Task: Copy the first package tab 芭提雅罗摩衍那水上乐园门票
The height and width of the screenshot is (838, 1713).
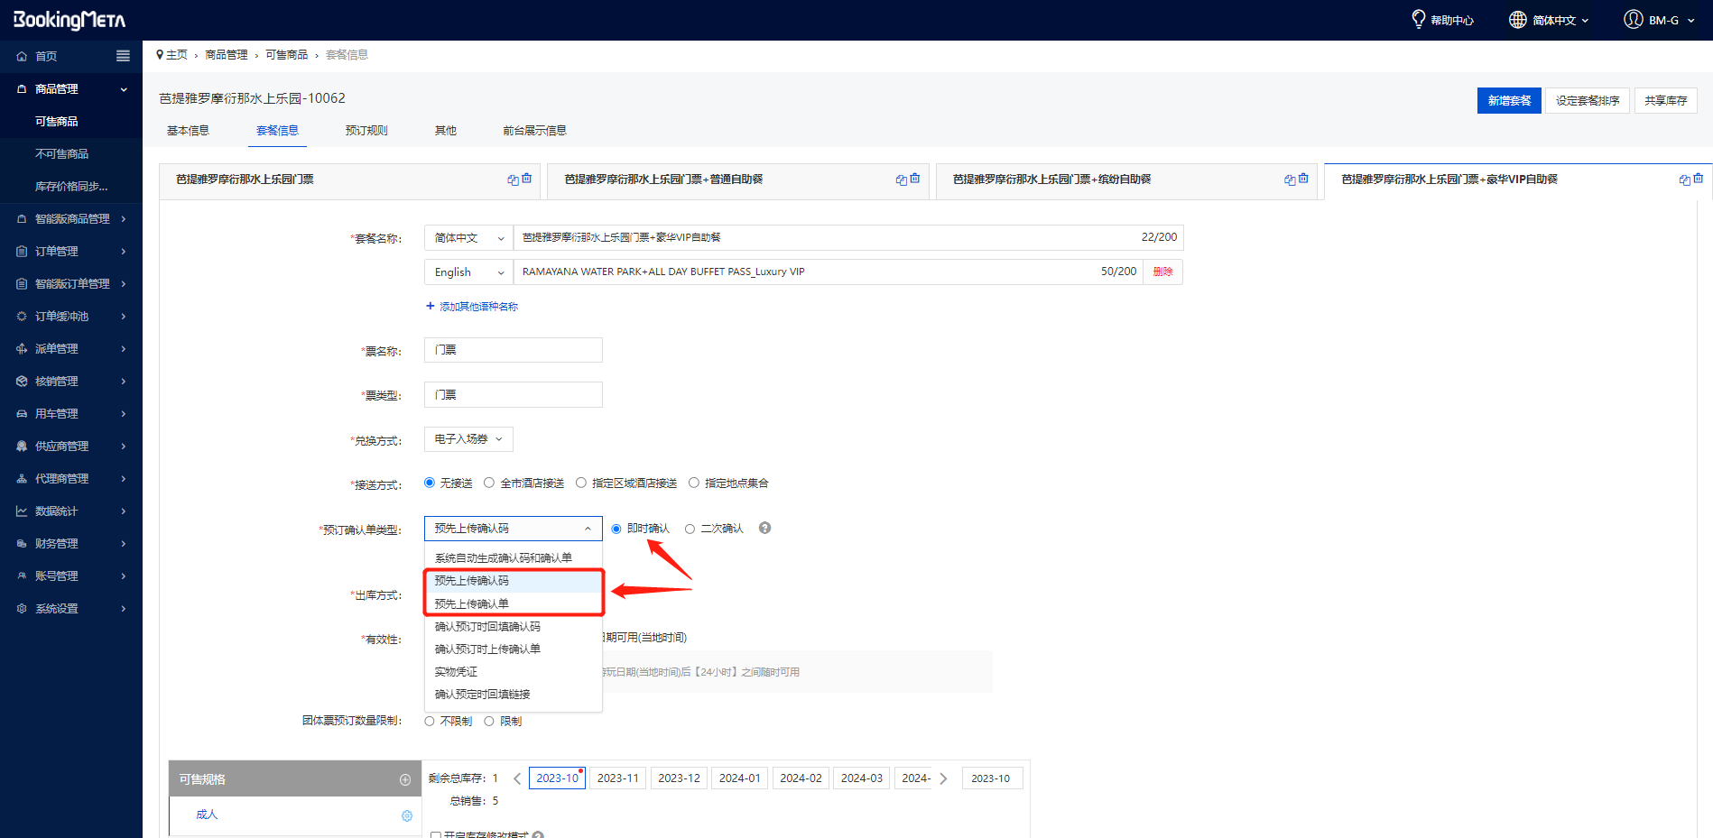Action: (513, 180)
